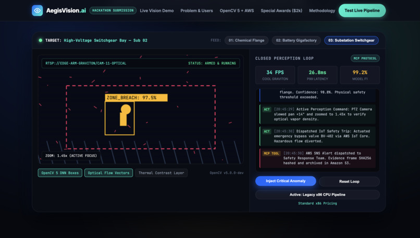Image resolution: width=420 pixels, height=238 pixels.
Task: Enable the Thermal Contrast Layer
Action: click(161, 173)
